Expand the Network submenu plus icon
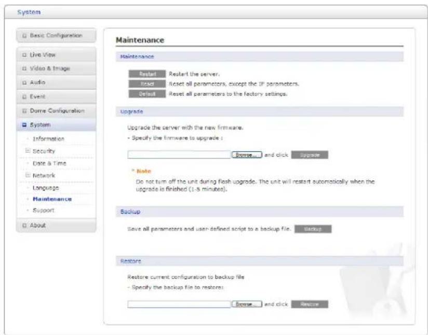This screenshot has width=428, height=335. (28, 175)
